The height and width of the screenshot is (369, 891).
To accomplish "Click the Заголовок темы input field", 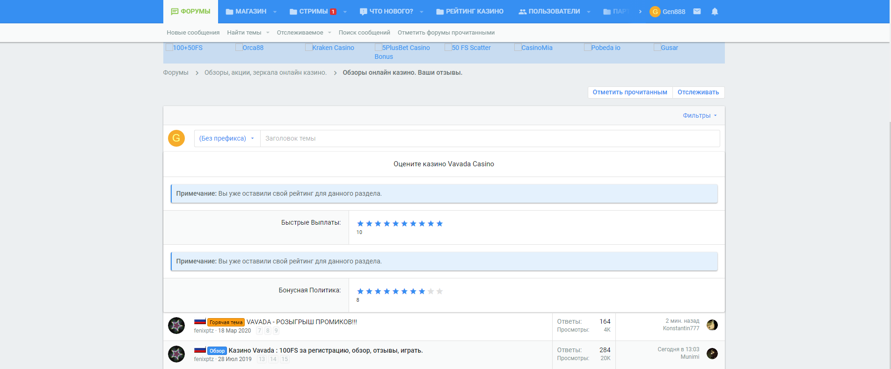I will (490, 138).
